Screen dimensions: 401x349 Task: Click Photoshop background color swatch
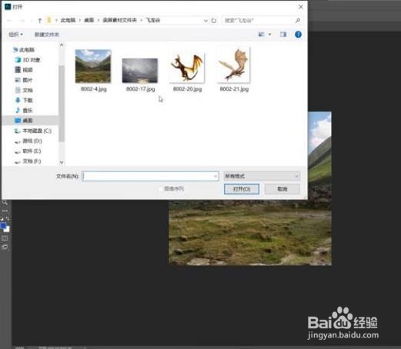pos(8,230)
